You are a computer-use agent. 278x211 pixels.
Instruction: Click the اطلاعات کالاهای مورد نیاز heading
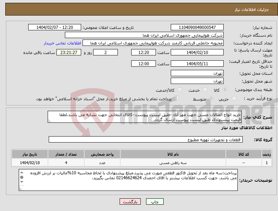(x=247, y=128)
